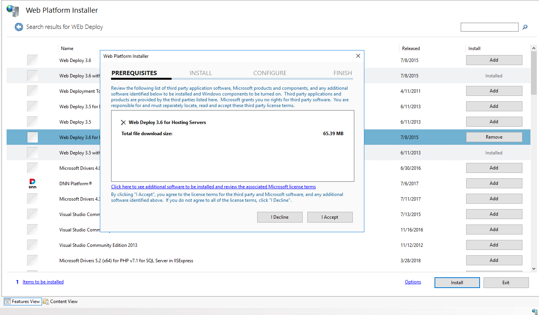Click icon of Microsoft Drivers 5.2 row
Screen dimensions: 539x315
coord(32,260)
